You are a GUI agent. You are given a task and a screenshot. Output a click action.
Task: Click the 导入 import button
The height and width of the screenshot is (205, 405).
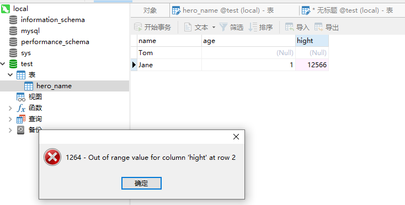click(297, 27)
